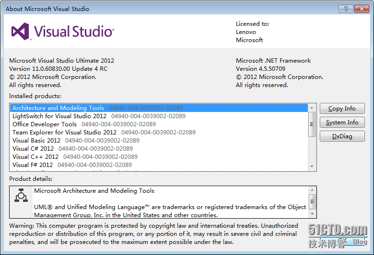Select Visual C++ 2012 in list
Screen dimensions: 374x255
pyautogui.click(x=159, y=156)
